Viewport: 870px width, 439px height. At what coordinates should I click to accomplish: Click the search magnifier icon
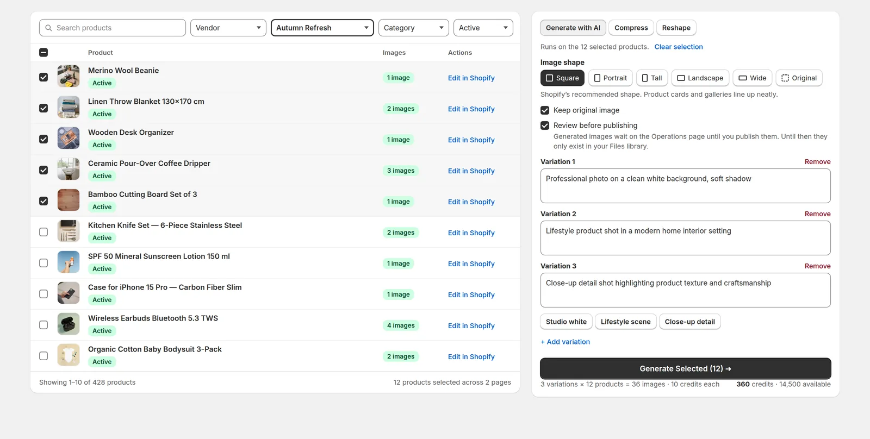[49, 28]
